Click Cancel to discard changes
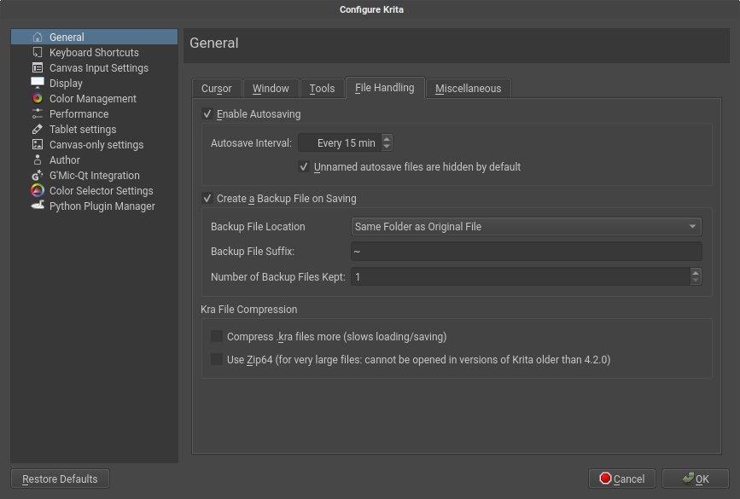The width and height of the screenshot is (740, 499). tap(622, 479)
